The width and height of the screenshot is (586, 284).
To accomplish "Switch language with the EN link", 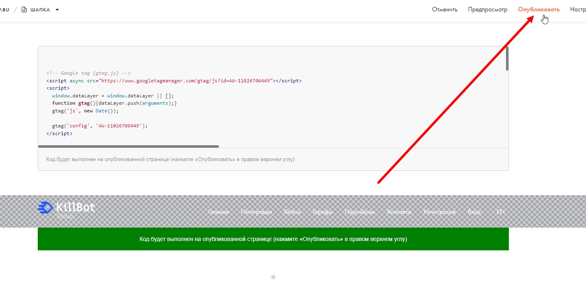I will point(501,212).
